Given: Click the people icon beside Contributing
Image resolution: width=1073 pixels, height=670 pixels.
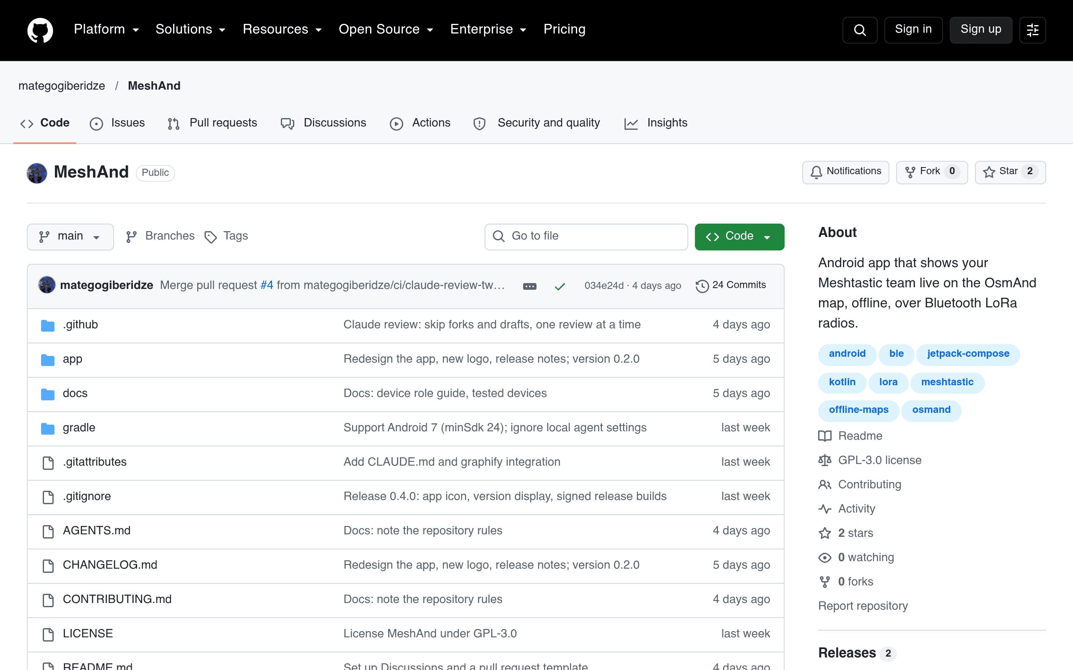Looking at the screenshot, I should pyautogui.click(x=825, y=485).
